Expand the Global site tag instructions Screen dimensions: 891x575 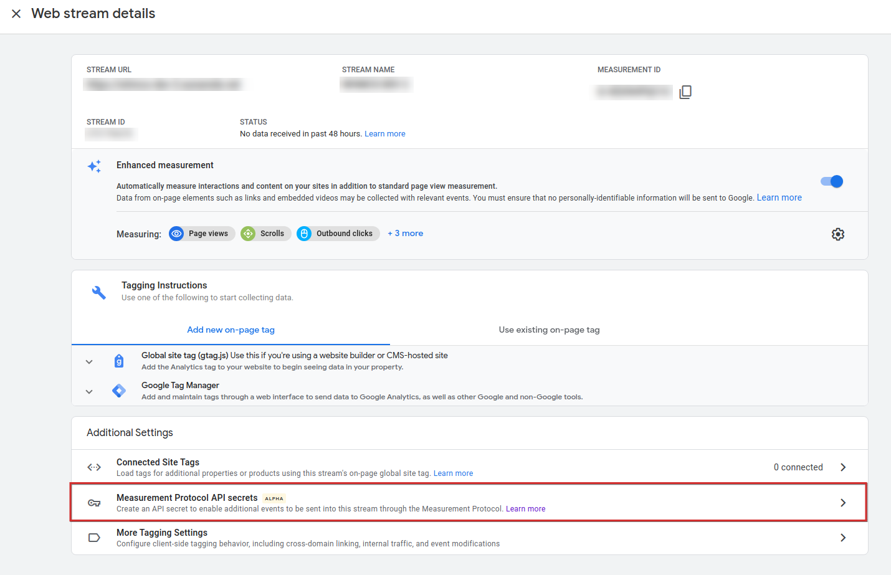88,361
